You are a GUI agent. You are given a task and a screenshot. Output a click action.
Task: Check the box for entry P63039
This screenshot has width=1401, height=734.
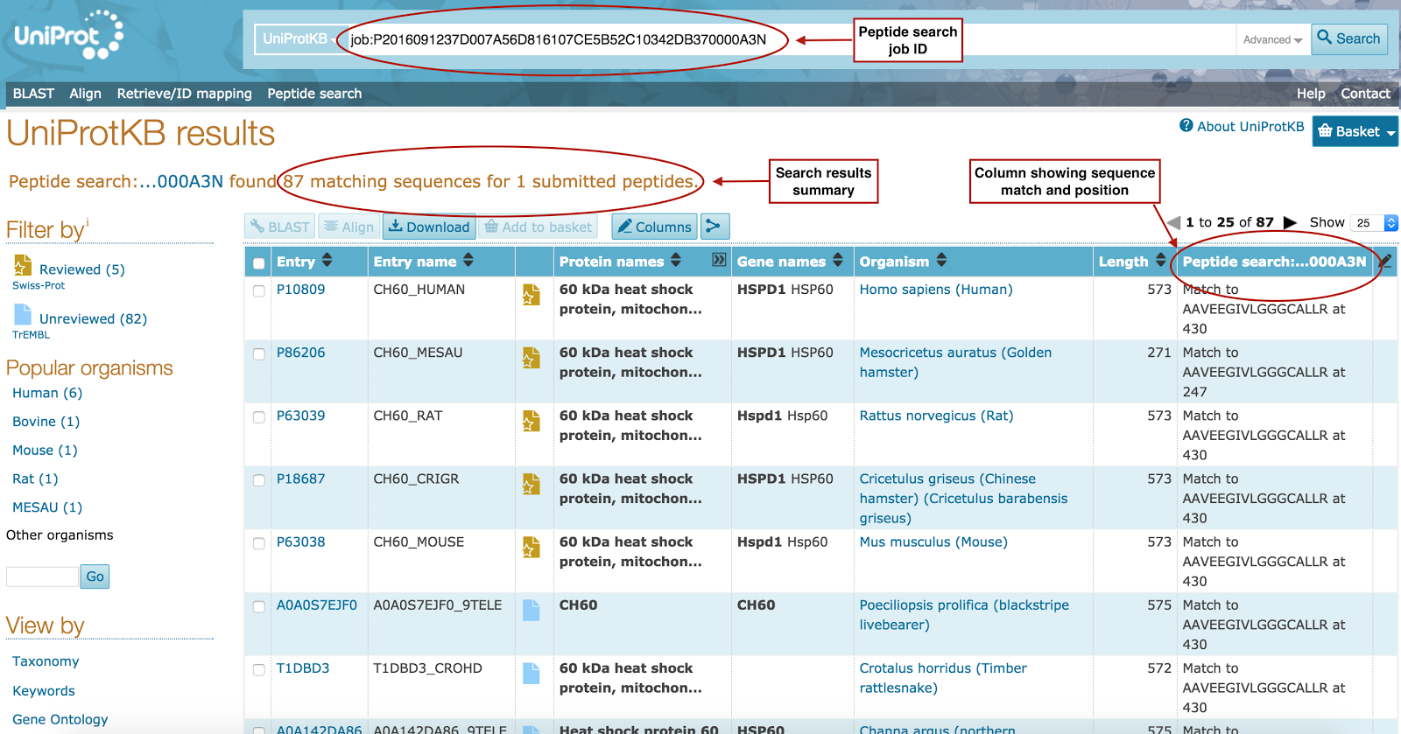259,417
